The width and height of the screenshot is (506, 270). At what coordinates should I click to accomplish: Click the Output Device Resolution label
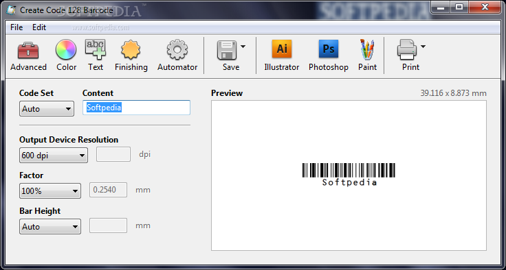(x=69, y=140)
